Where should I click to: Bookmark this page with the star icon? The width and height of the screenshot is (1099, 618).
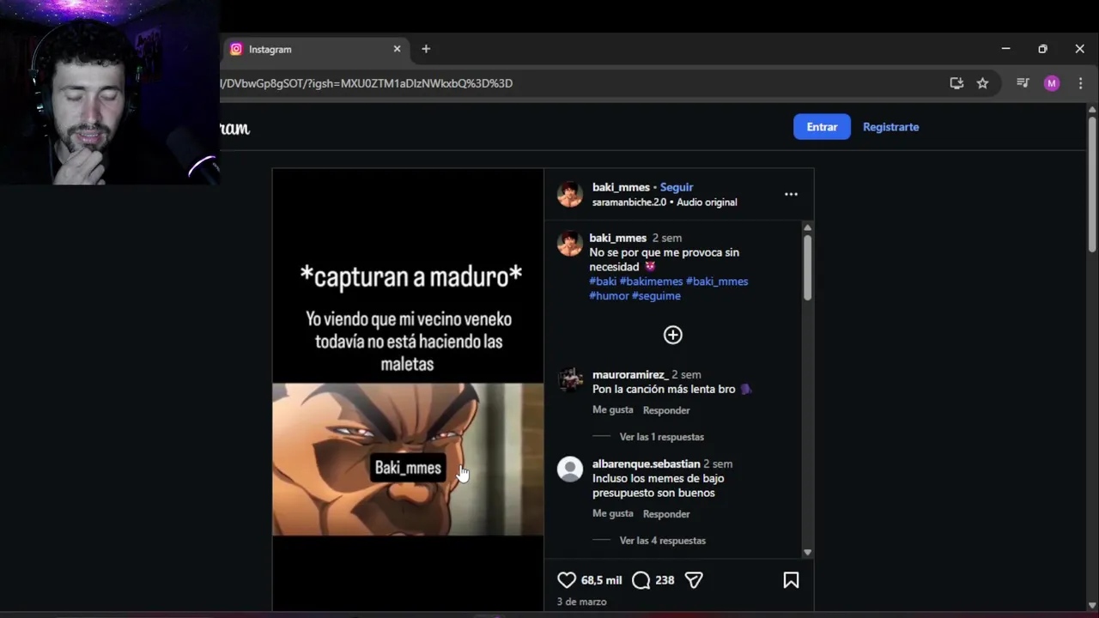tap(982, 83)
